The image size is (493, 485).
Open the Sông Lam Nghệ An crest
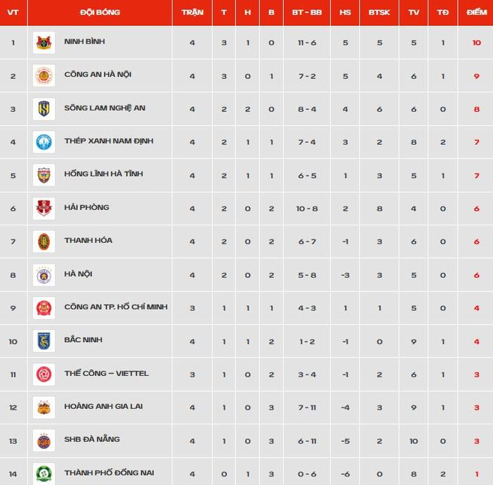coord(44,109)
